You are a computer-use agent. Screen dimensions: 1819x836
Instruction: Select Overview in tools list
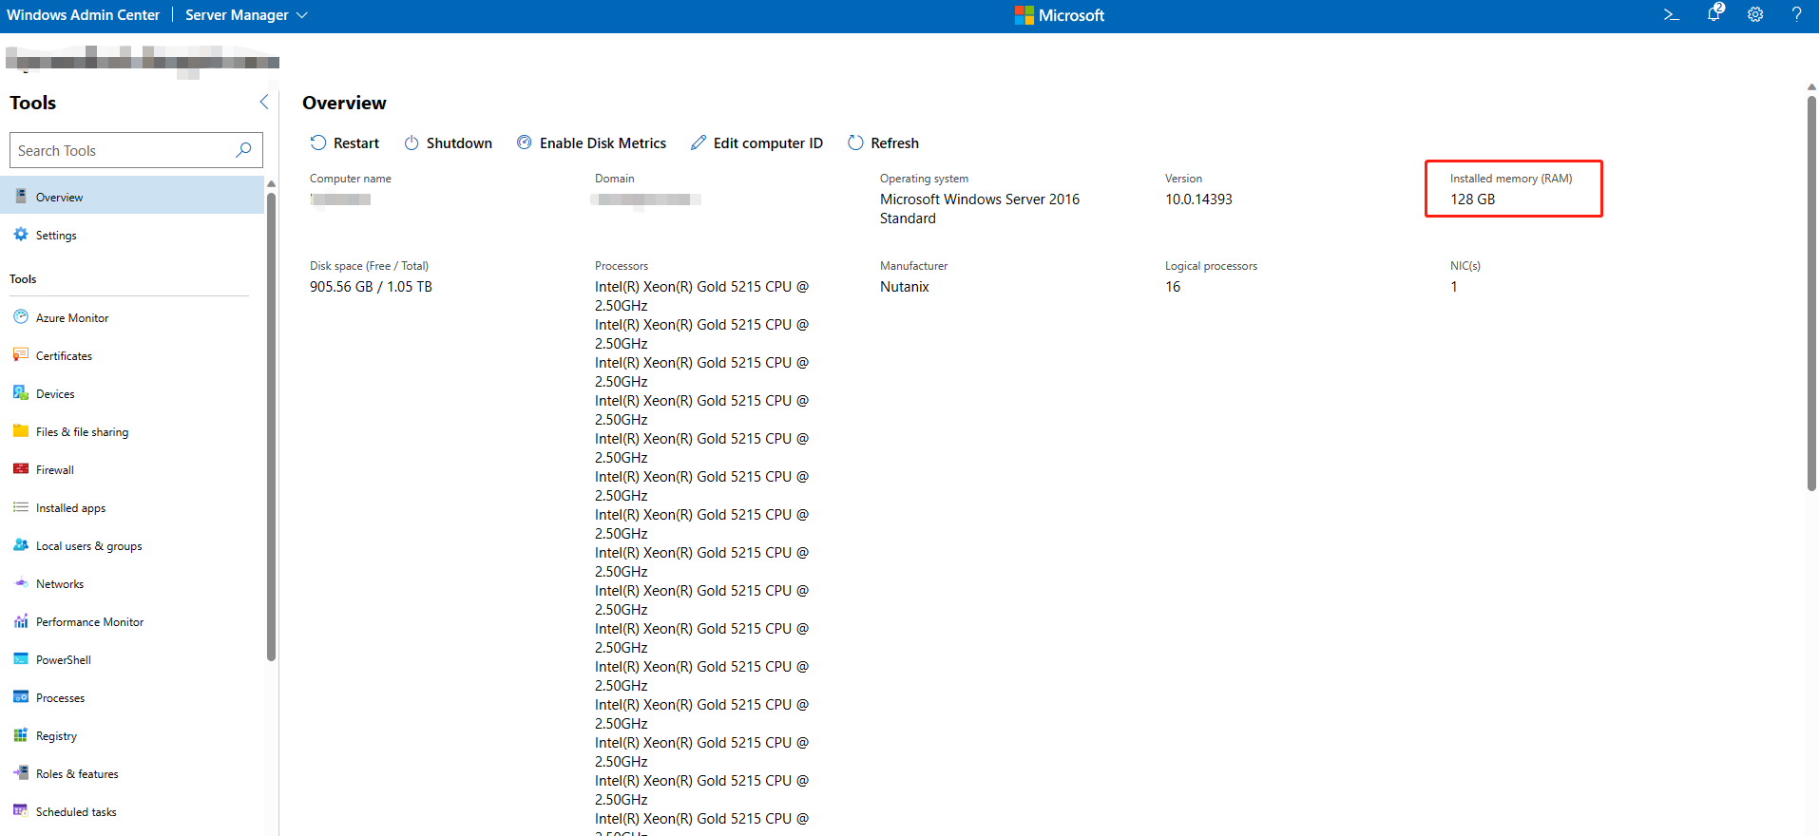132,197
